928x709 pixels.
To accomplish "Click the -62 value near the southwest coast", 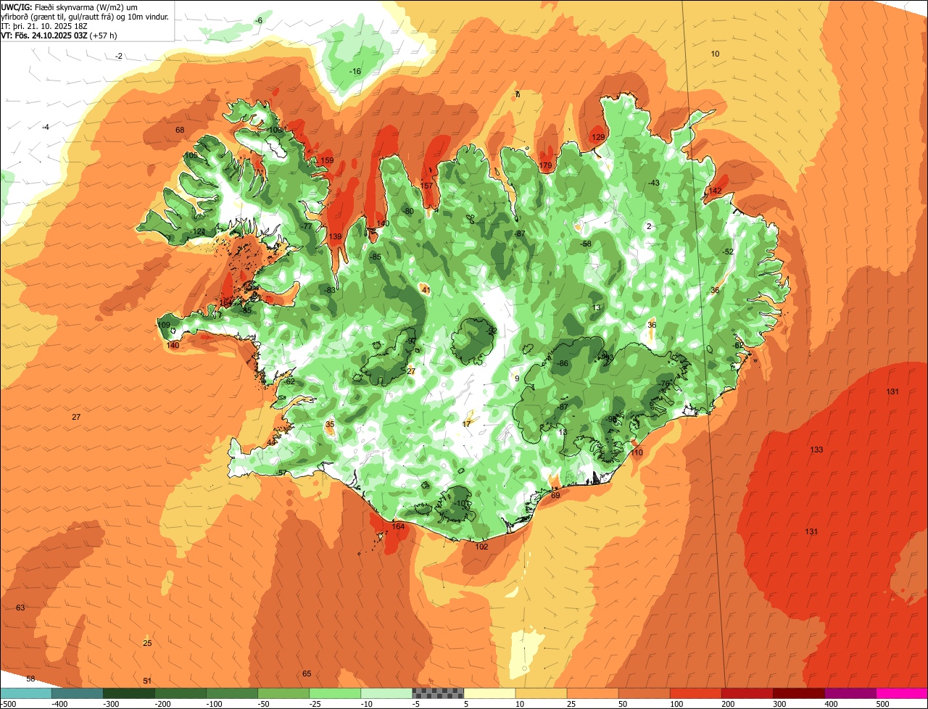I will pyautogui.click(x=289, y=381).
